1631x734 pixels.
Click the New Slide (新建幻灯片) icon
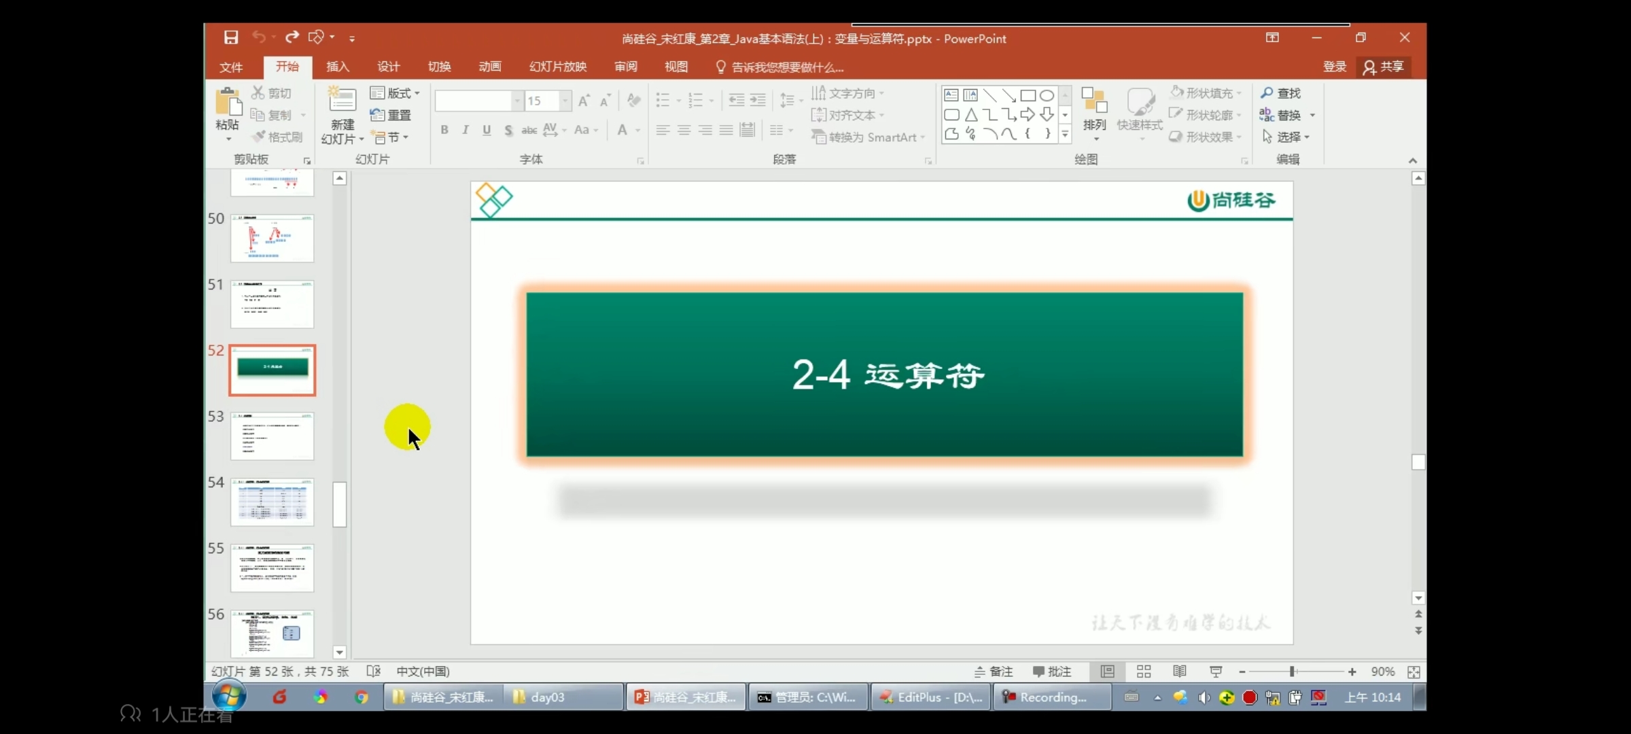[x=342, y=101]
